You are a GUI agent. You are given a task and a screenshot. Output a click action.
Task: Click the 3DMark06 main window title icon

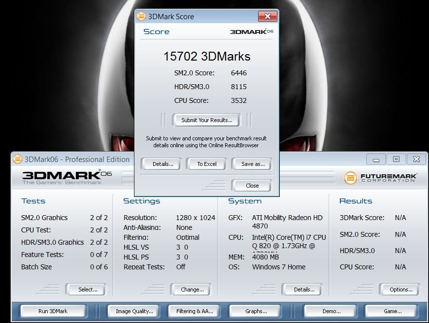(18, 159)
